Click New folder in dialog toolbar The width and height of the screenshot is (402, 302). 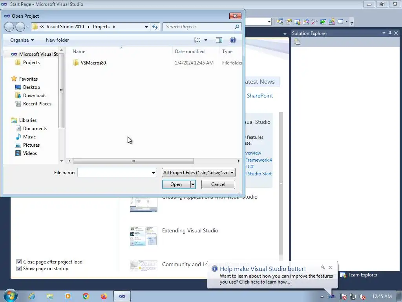(x=57, y=40)
